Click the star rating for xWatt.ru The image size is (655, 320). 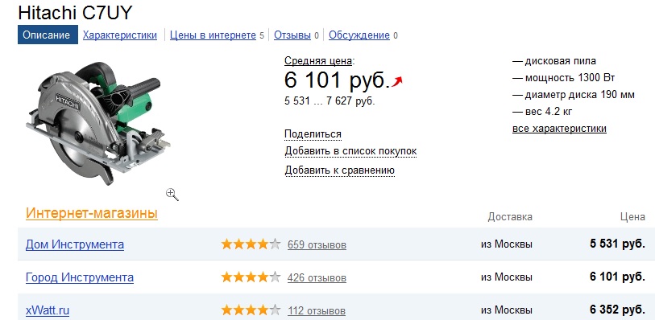(x=251, y=310)
